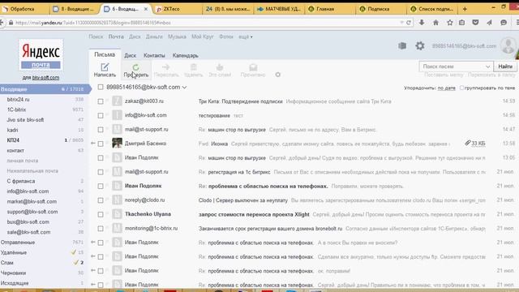Click the themes icon beside the gear
The width and height of the screenshot is (519, 292).
point(402,45)
